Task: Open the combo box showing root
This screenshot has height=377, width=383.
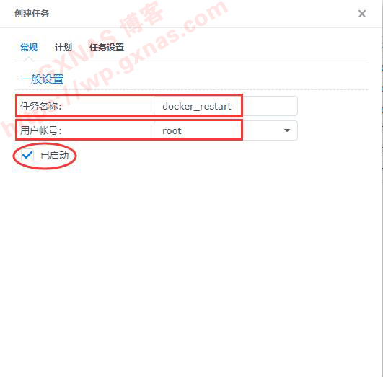Action: point(226,130)
